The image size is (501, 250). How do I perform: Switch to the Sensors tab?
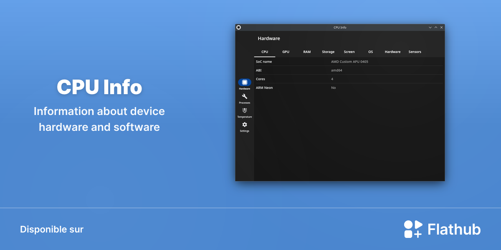(415, 52)
